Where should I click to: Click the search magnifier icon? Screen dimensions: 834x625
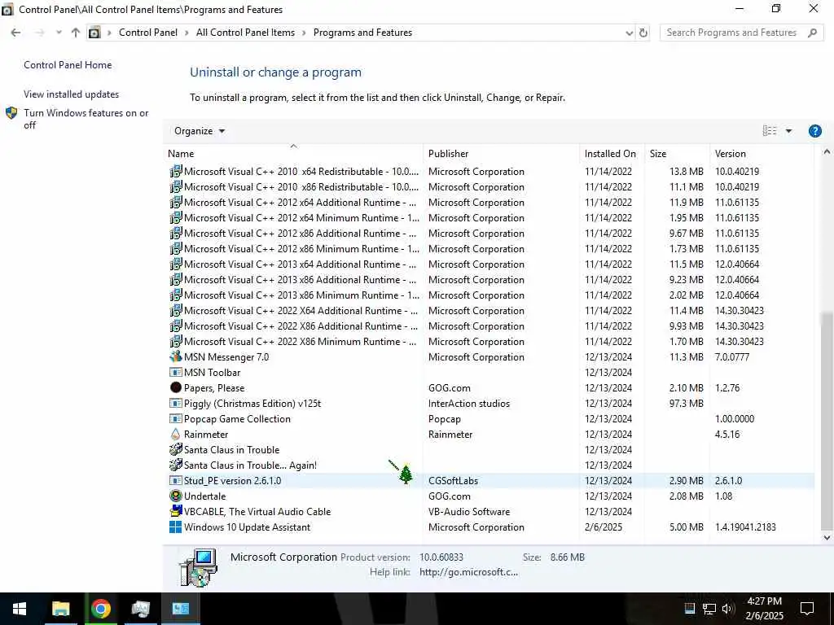click(812, 33)
